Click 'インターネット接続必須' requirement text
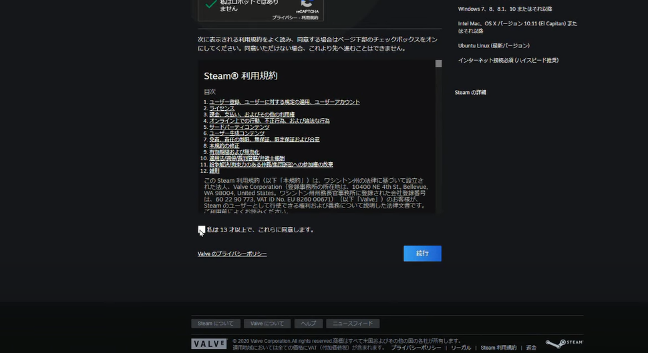Viewport: 648px width, 353px height. 508,60
